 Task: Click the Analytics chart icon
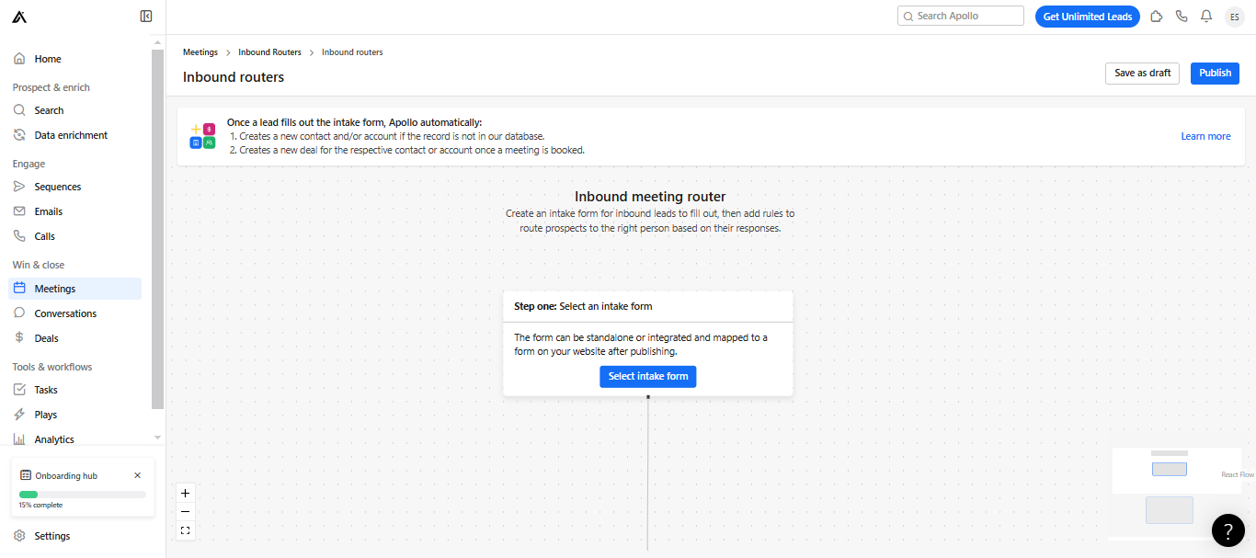pyautogui.click(x=19, y=439)
